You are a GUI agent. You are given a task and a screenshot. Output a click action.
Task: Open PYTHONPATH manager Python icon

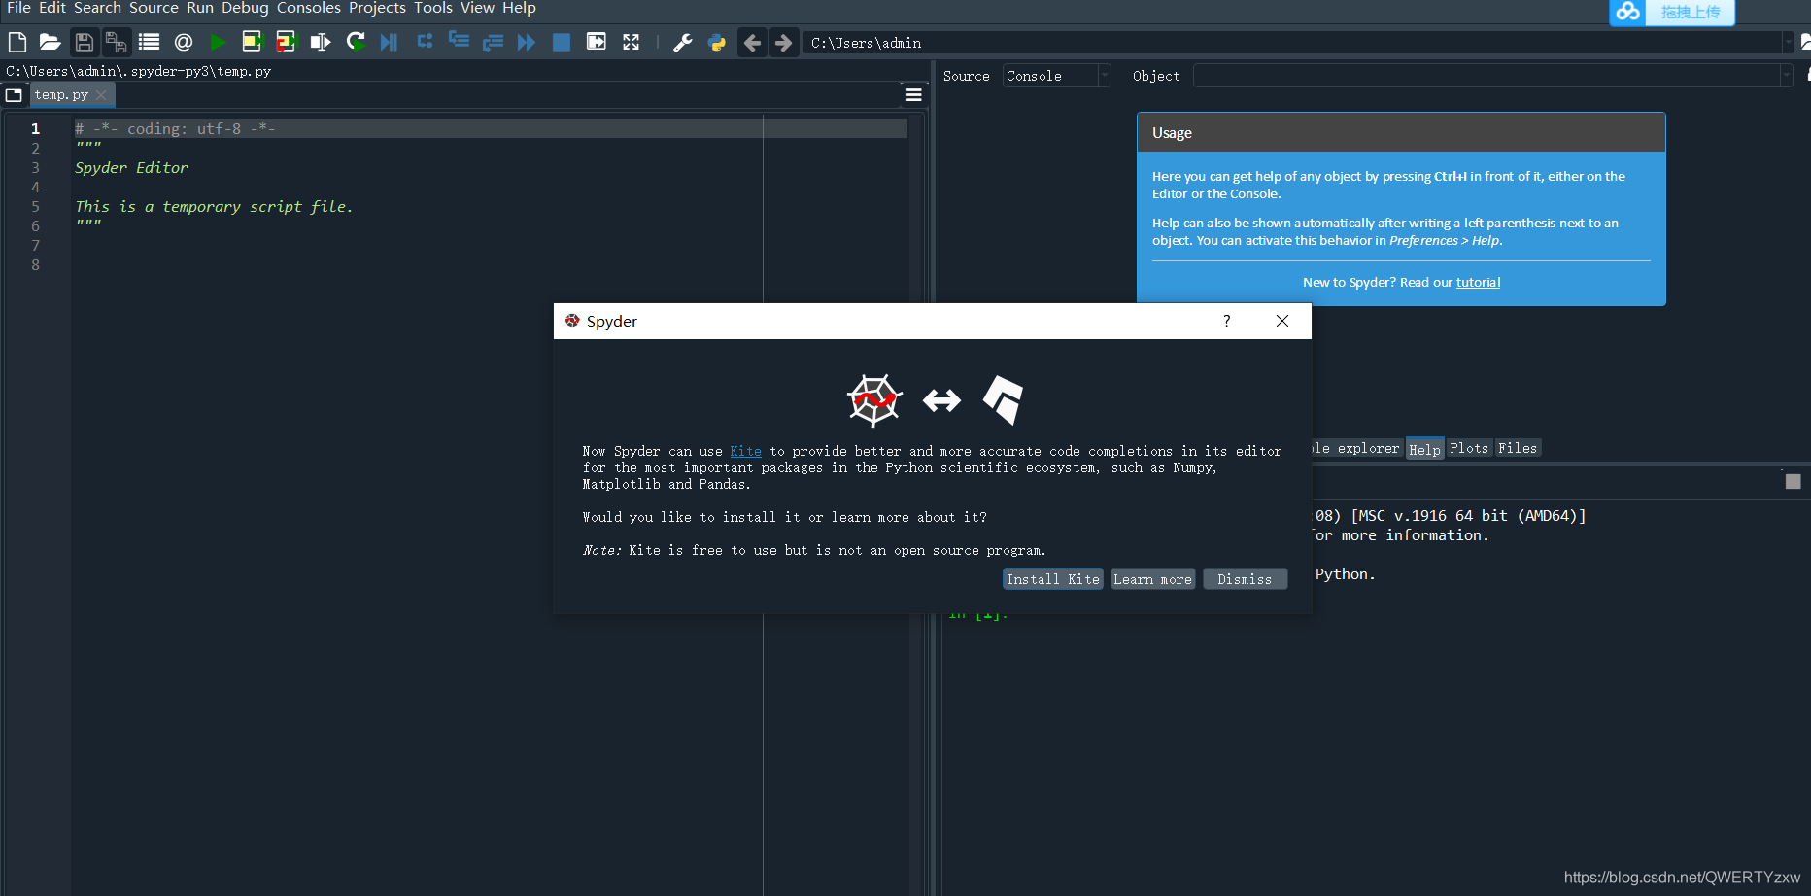click(717, 42)
